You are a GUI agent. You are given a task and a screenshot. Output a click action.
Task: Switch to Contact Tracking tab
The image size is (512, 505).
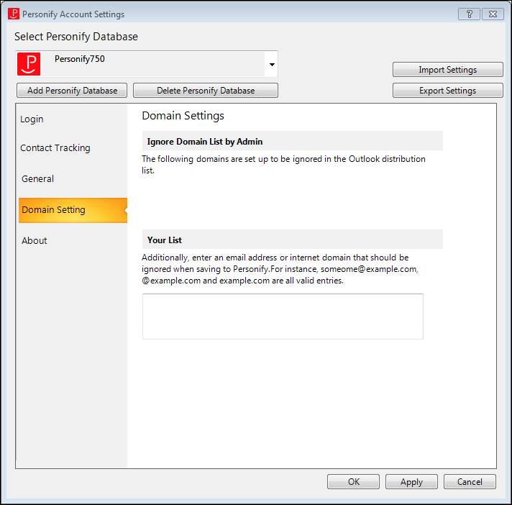tap(55, 148)
